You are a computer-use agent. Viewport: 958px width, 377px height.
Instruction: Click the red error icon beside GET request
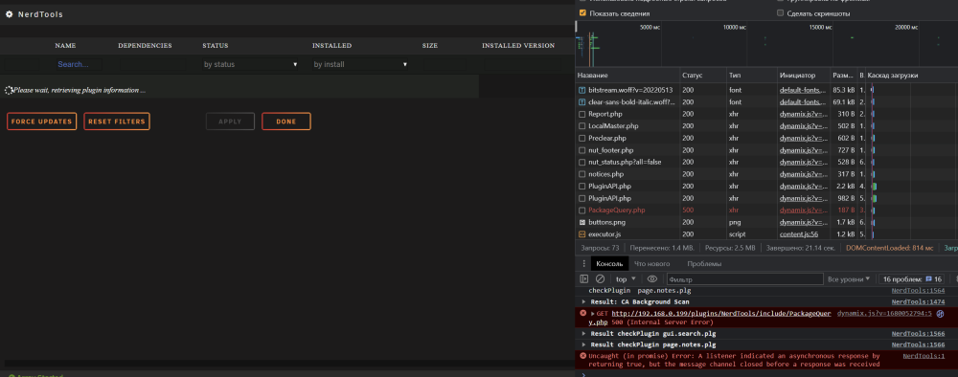(582, 313)
